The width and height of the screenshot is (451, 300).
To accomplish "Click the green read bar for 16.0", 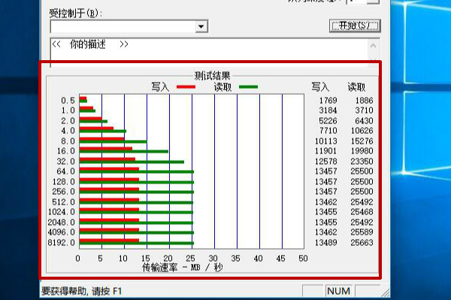I will click(x=124, y=151).
